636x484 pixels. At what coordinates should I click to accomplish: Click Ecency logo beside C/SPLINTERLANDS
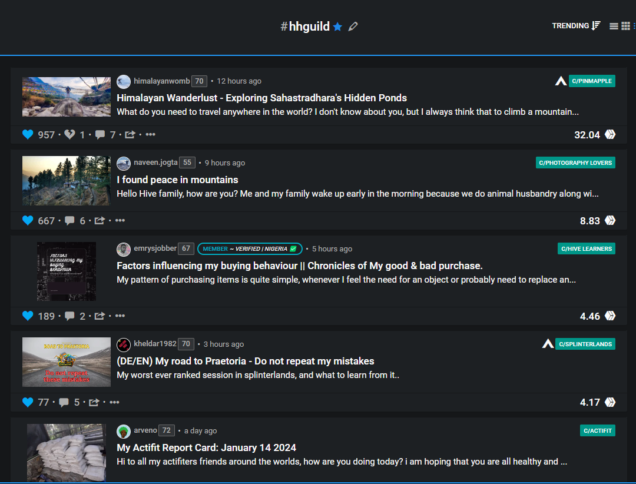tap(548, 344)
